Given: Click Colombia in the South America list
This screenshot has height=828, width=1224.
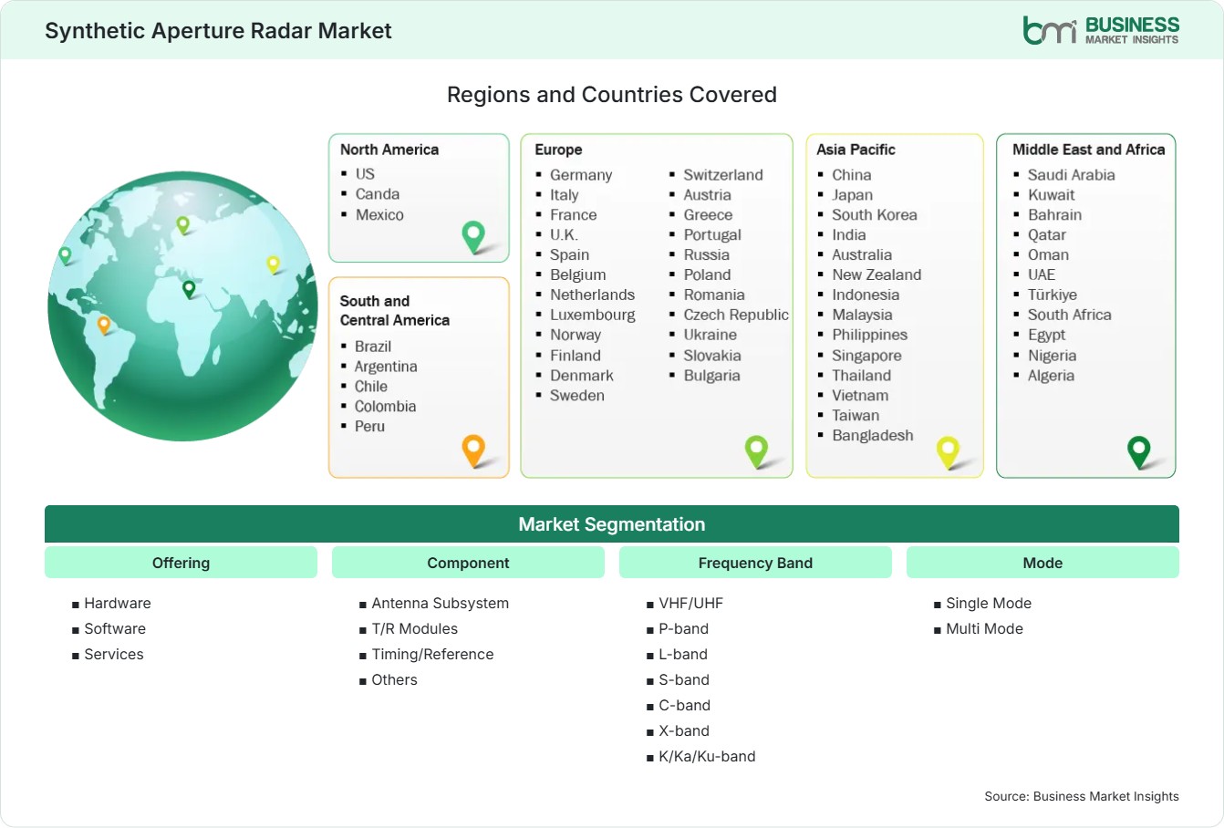Looking at the screenshot, I should point(385,407).
